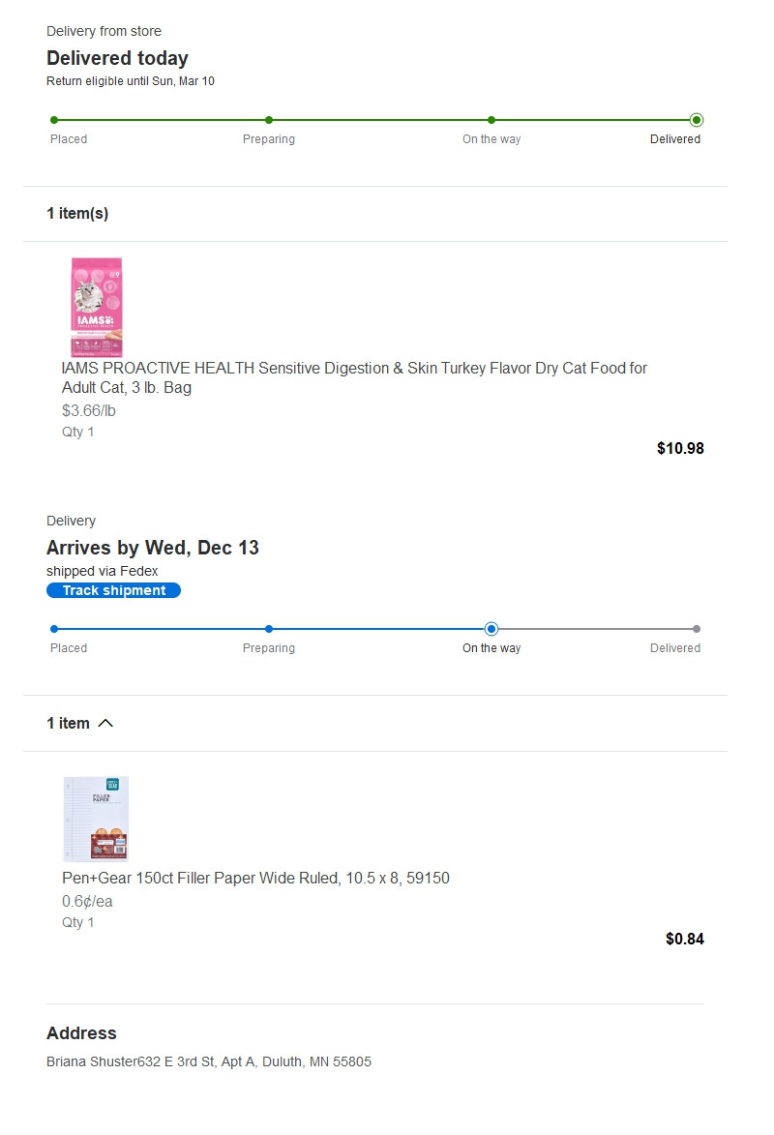This screenshot has height=1135, width=774.
Task: Click green Preparing dot on first tracker
Action: pyautogui.click(x=269, y=120)
